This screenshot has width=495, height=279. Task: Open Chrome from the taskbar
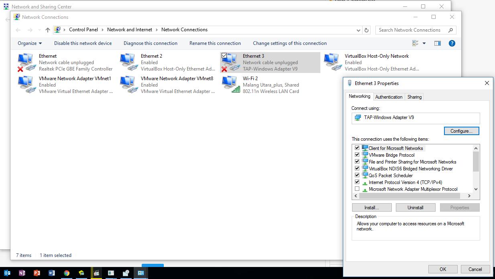tap(67, 273)
